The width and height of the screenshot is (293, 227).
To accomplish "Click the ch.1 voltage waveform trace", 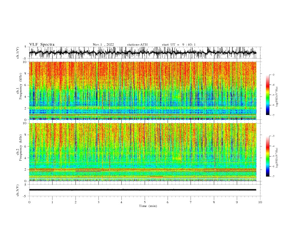I will pyautogui.click(x=143, y=53).
